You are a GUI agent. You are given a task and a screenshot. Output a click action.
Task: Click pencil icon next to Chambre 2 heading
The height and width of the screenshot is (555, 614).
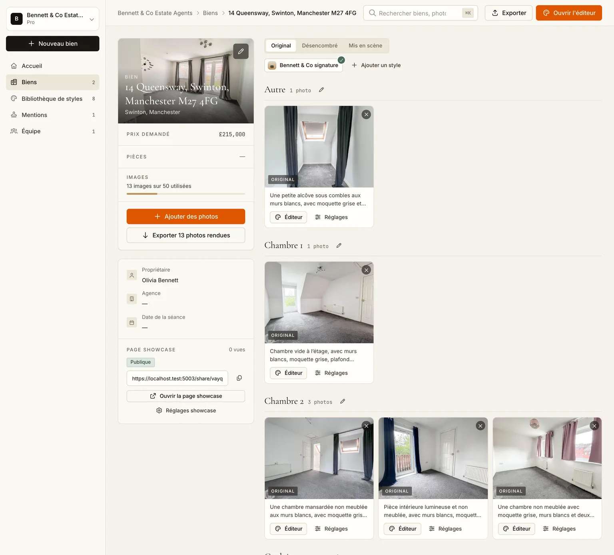point(343,401)
